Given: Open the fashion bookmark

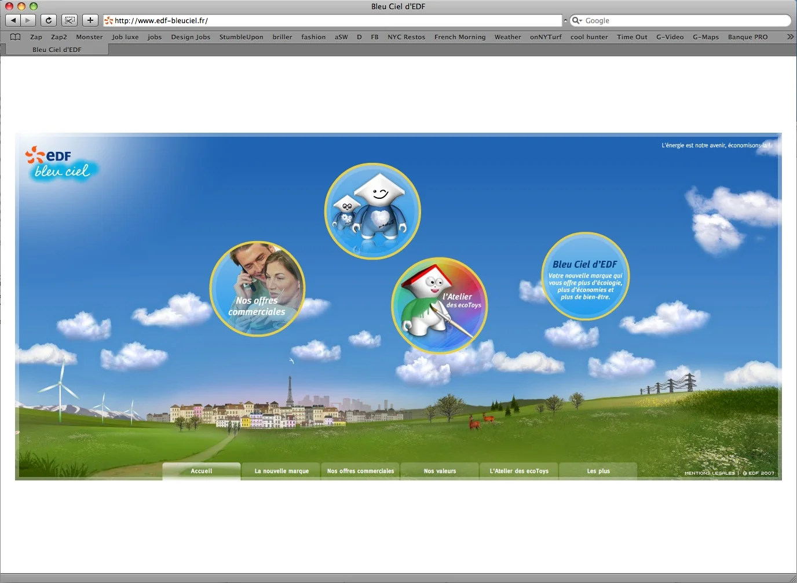Looking at the screenshot, I should [x=313, y=37].
